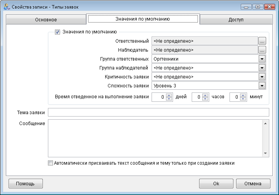Click into the Тема заявки text field
The height and width of the screenshot is (195, 279).
pyautogui.click(x=158, y=113)
